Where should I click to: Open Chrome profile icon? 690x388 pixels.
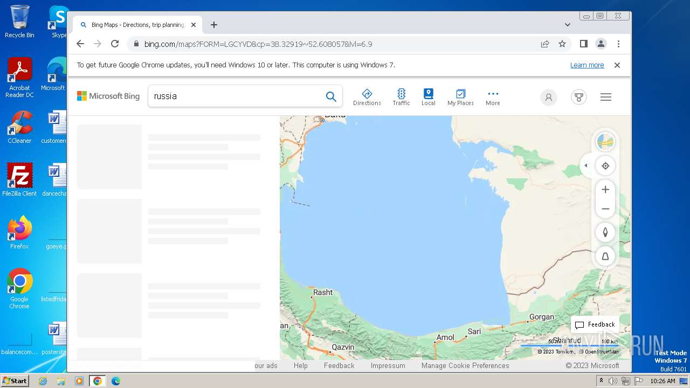tap(601, 44)
